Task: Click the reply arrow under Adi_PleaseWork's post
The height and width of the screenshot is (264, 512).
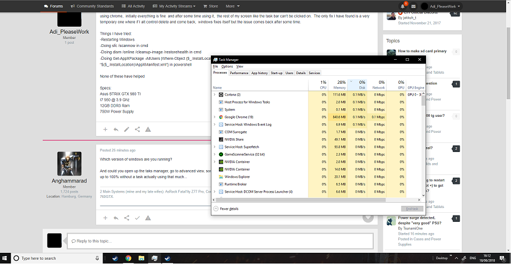Action: pyautogui.click(x=116, y=130)
